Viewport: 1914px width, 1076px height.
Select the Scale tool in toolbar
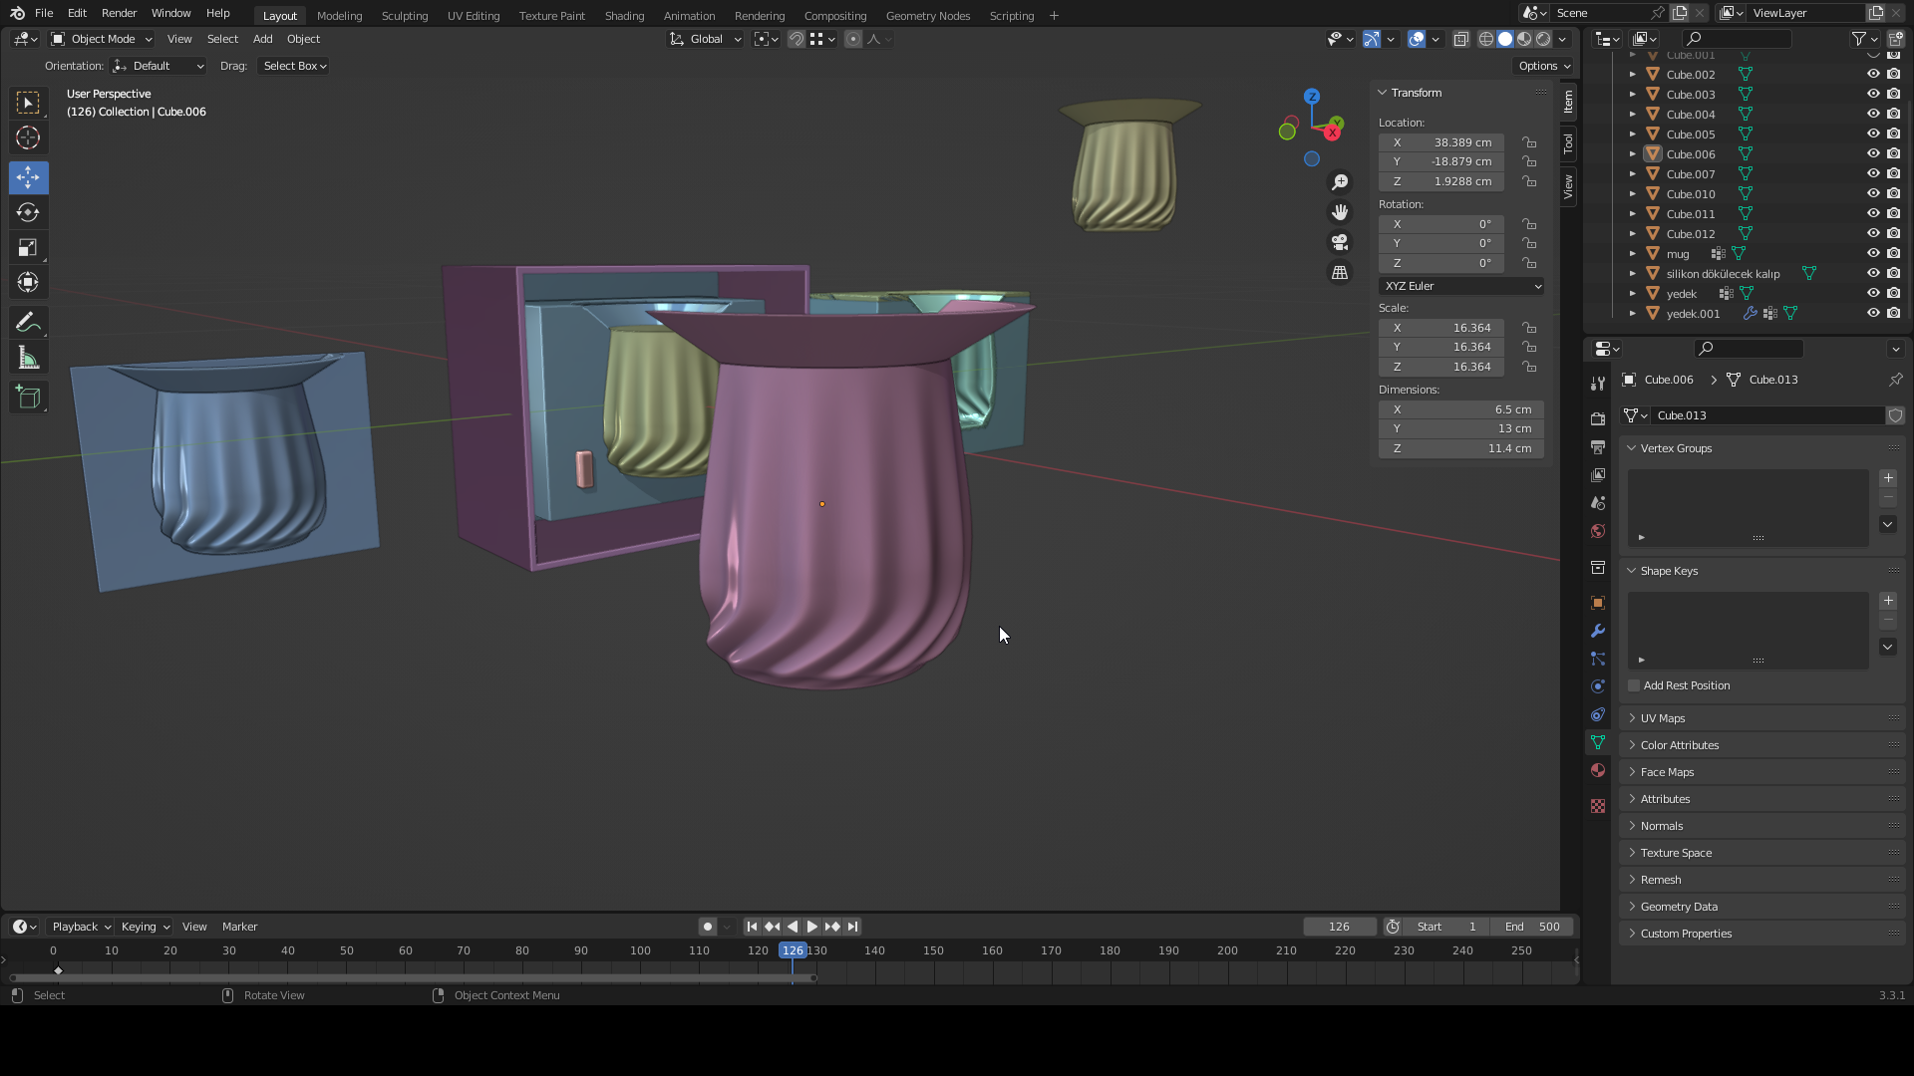coord(28,247)
